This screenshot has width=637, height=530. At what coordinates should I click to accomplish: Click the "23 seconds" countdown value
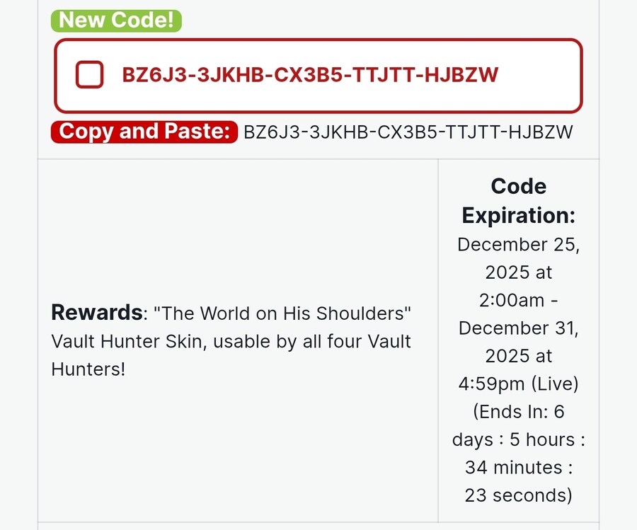coord(517,495)
